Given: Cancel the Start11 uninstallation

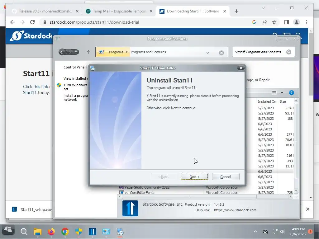Looking at the screenshot, I should click(226, 177).
